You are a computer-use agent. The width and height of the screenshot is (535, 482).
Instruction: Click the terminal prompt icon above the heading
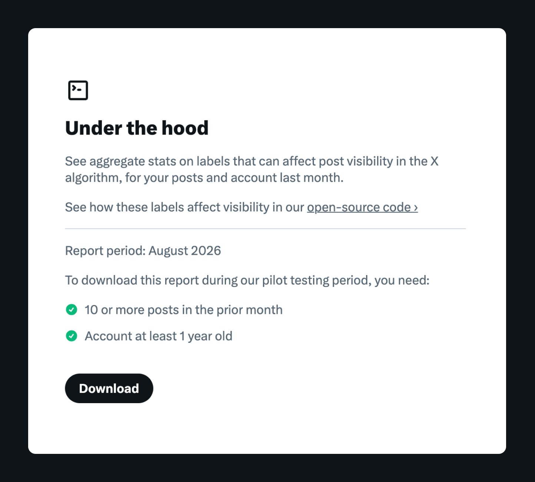pos(78,90)
